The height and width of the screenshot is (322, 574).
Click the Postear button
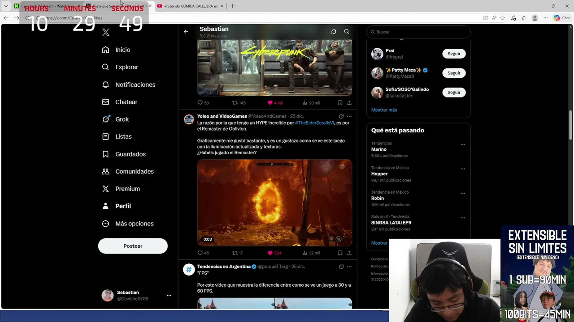click(x=133, y=246)
